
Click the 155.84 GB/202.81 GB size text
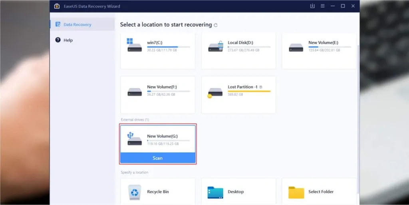324,50
